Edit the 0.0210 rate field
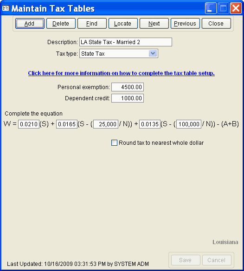Image resolution: width=244 pixels, height=271 pixels. (29, 124)
